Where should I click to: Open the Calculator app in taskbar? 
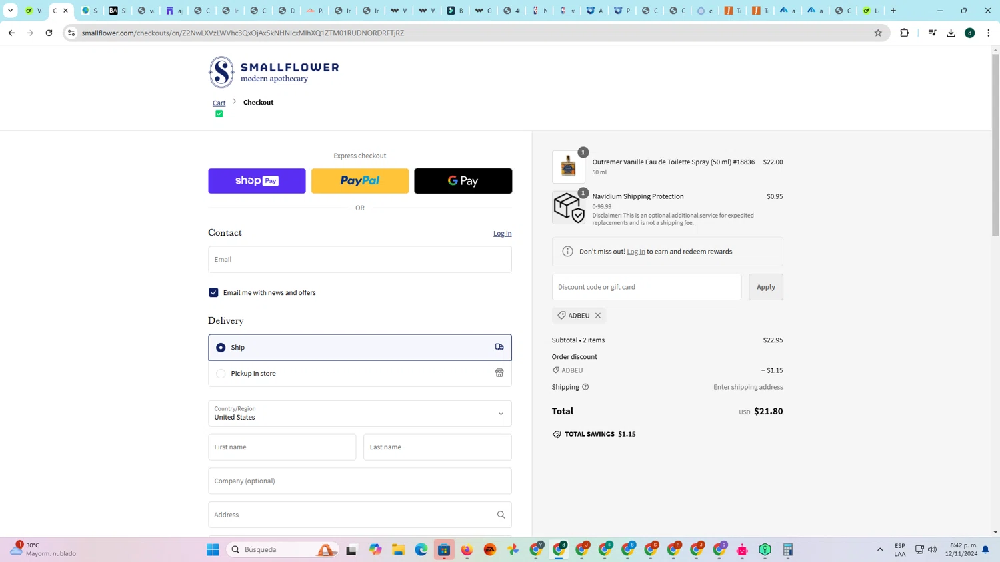[x=788, y=550]
